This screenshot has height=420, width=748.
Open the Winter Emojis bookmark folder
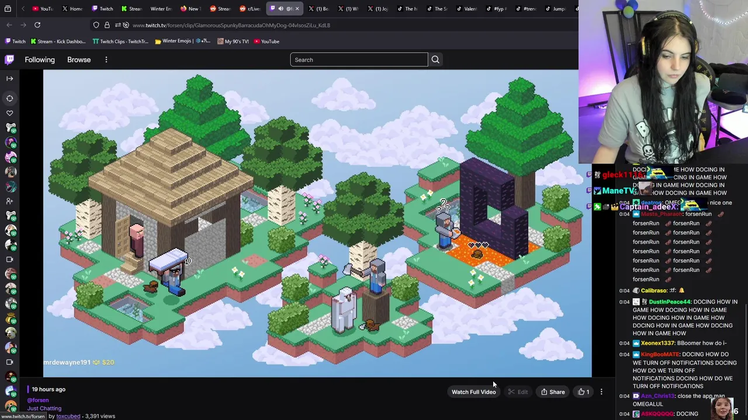coord(182,41)
